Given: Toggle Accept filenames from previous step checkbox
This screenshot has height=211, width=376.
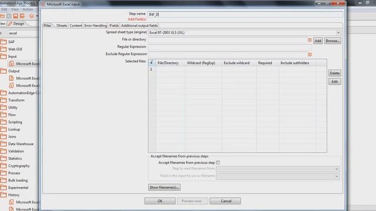Looking at the screenshot, I should [x=218, y=163].
